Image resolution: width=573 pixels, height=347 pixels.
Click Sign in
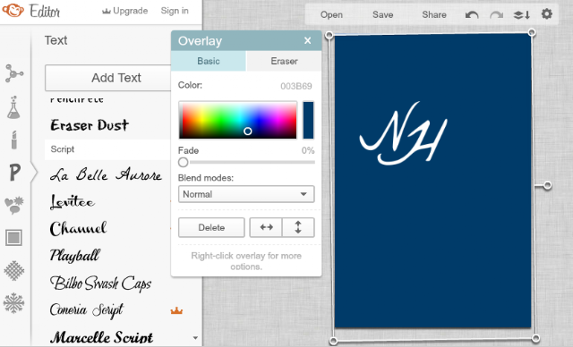click(x=175, y=11)
